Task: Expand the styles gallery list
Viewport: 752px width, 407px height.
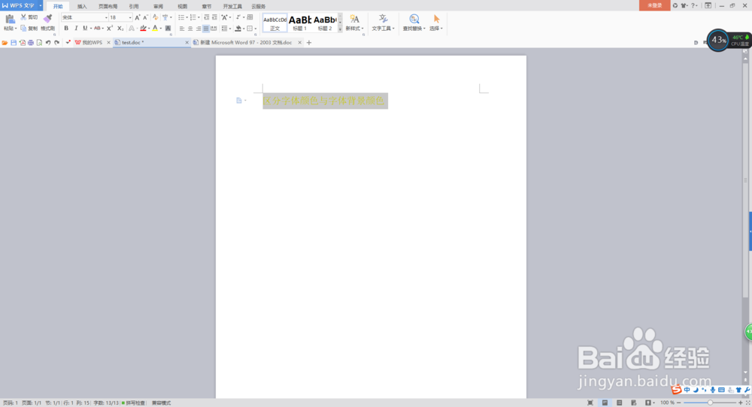Action: pos(340,29)
